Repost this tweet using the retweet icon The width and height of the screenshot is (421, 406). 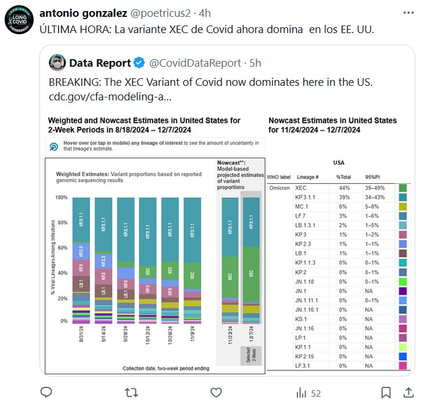[x=131, y=393]
